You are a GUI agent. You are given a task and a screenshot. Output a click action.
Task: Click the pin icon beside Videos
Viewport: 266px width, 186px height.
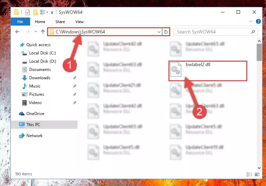pos(74,103)
